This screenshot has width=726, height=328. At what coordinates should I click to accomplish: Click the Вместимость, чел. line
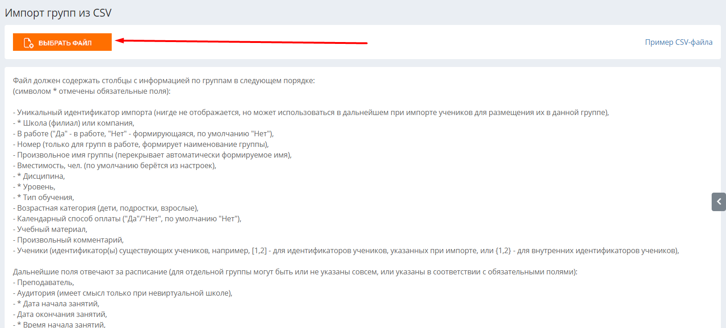[x=115, y=165]
